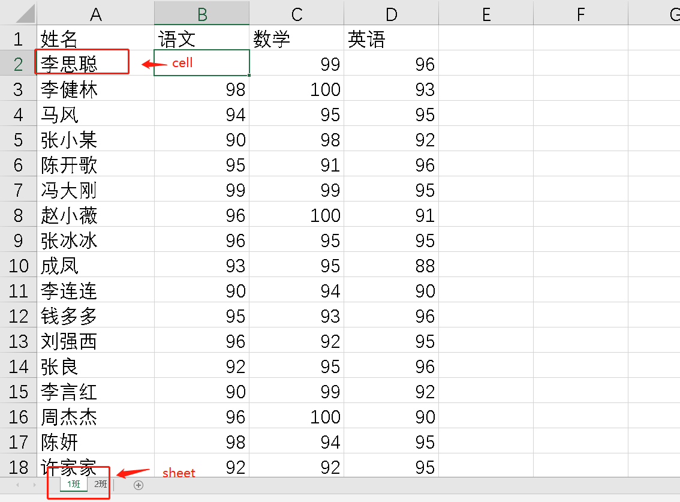Image resolution: width=680 pixels, height=502 pixels.
Task: Switch to the 2班 sheet tab
Action: [100, 483]
